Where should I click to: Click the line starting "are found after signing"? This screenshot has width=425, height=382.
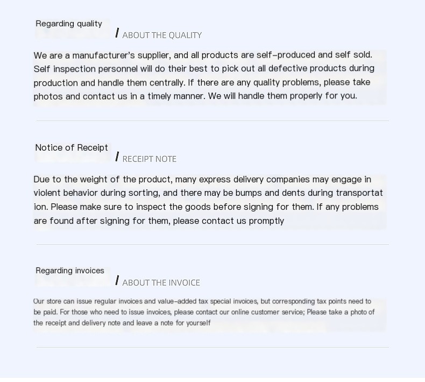(x=159, y=221)
